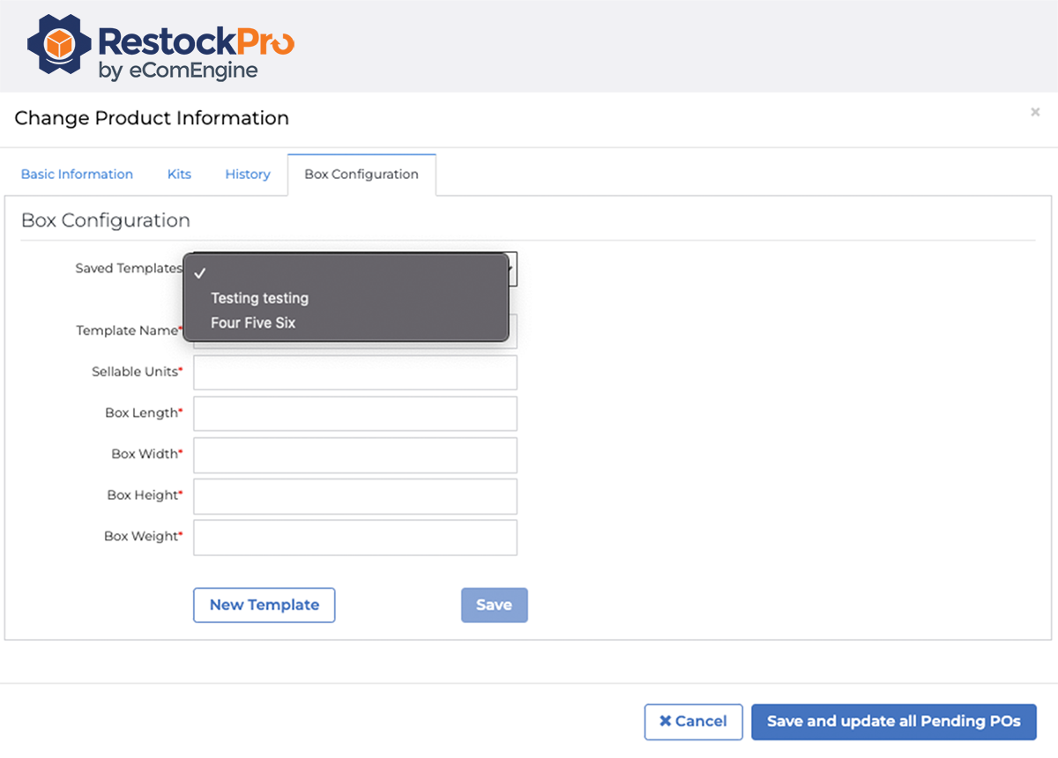1058x758 pixels.
Task: Select the Box Configuration tab
Action: coord(361,175)
